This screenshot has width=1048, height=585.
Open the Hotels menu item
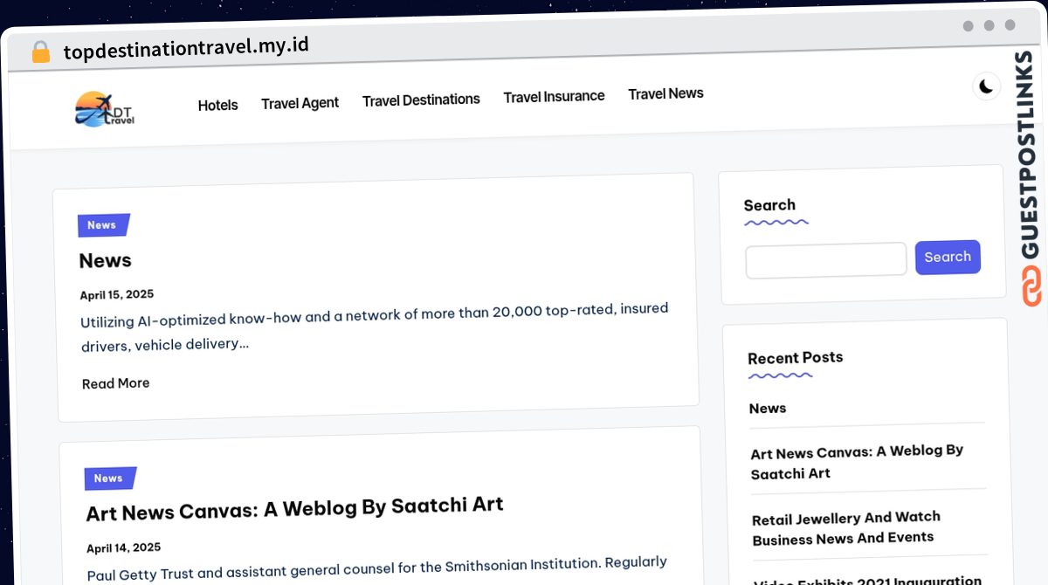tap(217, 106)
